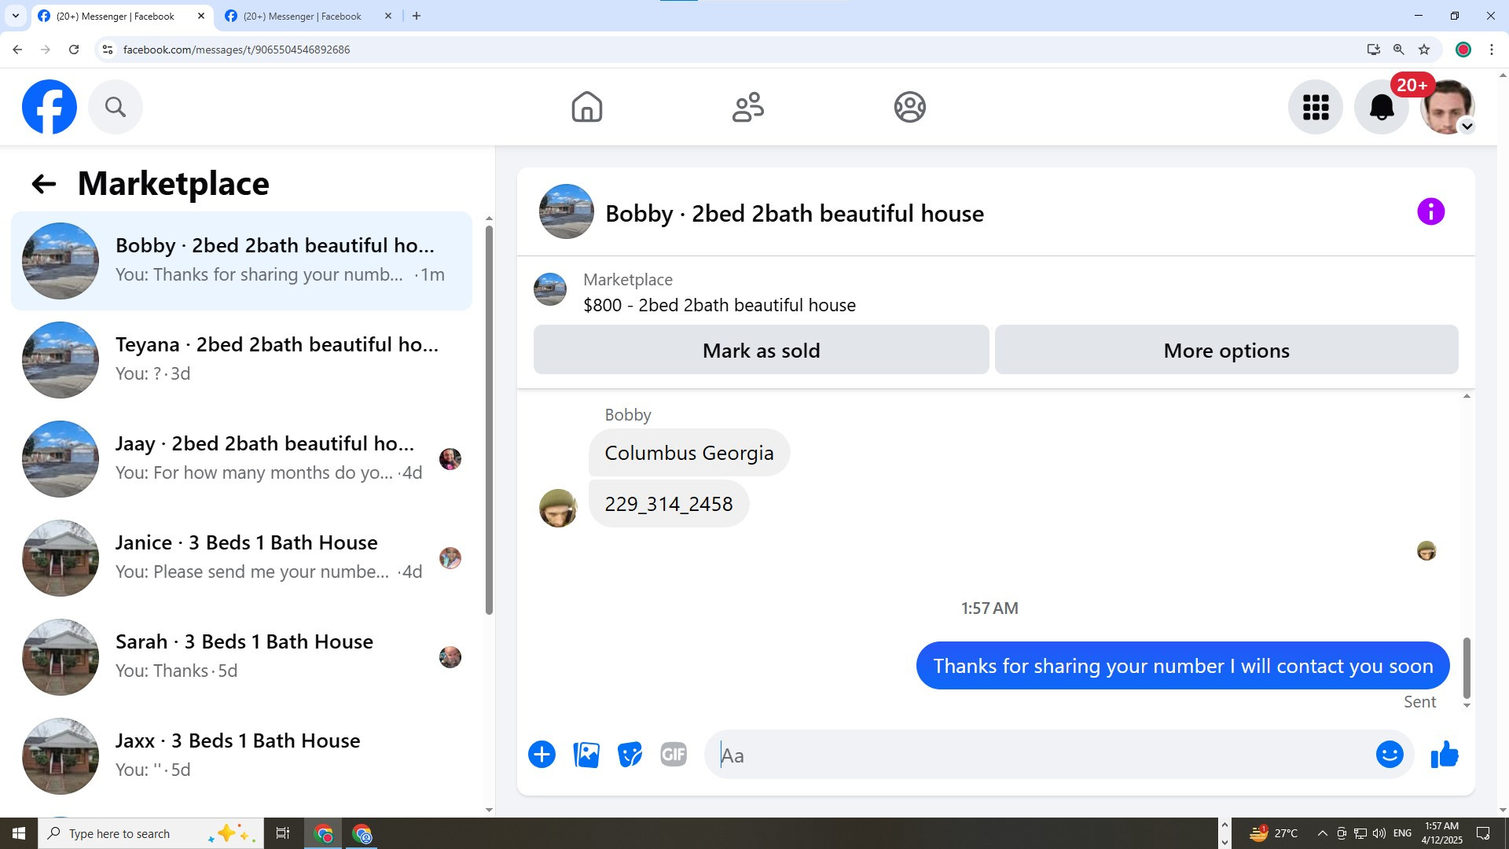Open the Teyana conversation
The width and height of the screenshot is (1509, 849).
pyautogui.click(x=241, y=360)
